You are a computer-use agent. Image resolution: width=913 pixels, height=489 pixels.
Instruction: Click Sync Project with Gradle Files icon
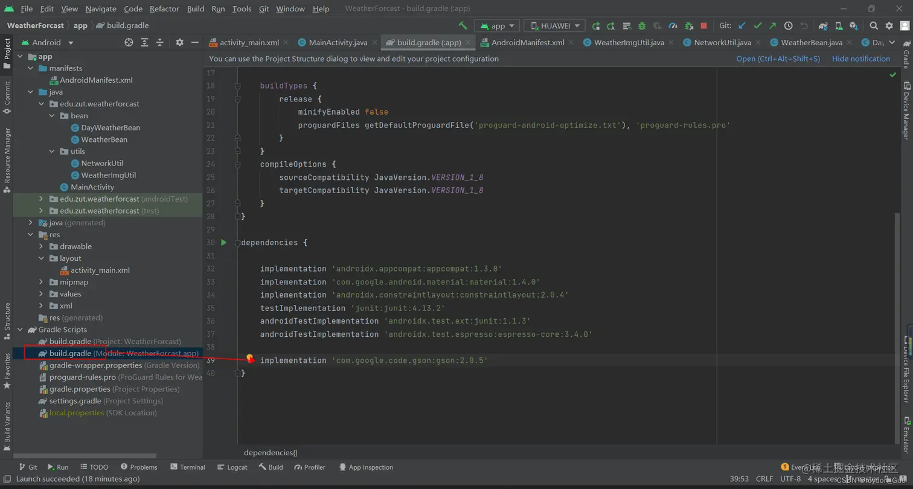point(823,26)
